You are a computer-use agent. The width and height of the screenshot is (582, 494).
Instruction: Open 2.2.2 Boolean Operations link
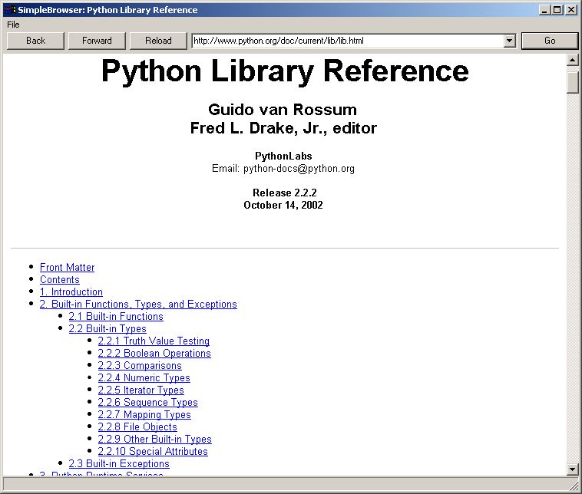(x=154, y=353)
